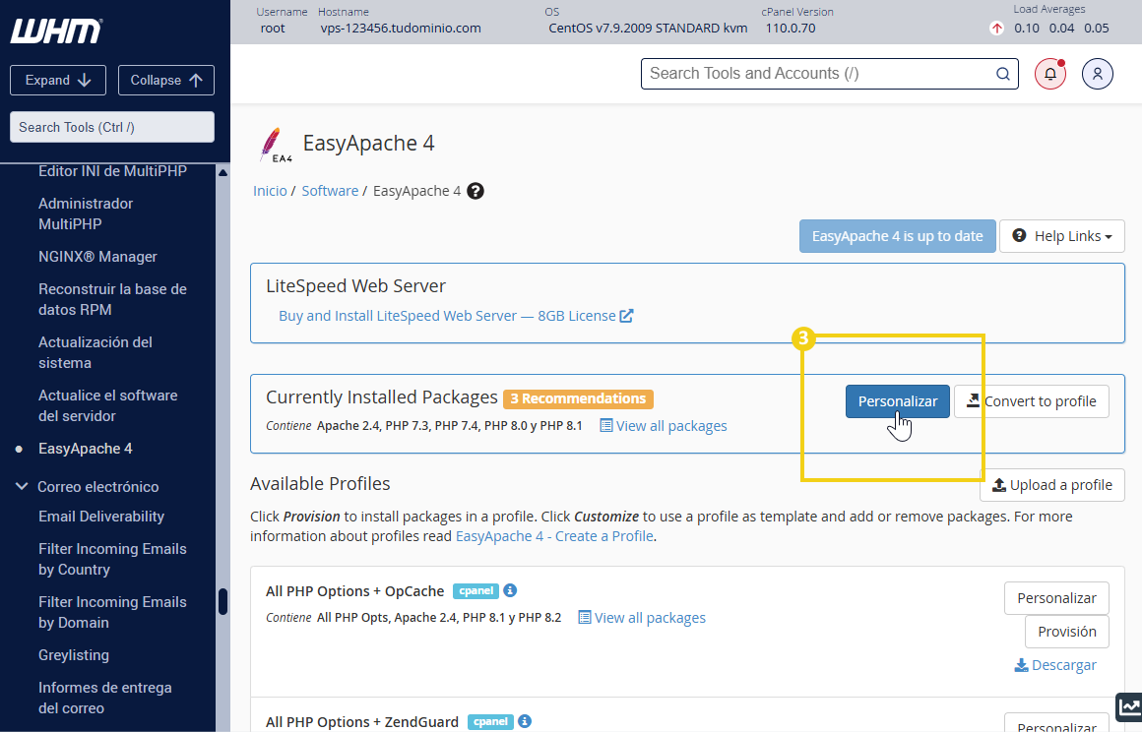The image size is (1142, 732).
Task: Click the EasyApache 4 help question-mark icon
Action: click(x=475, y=191)
